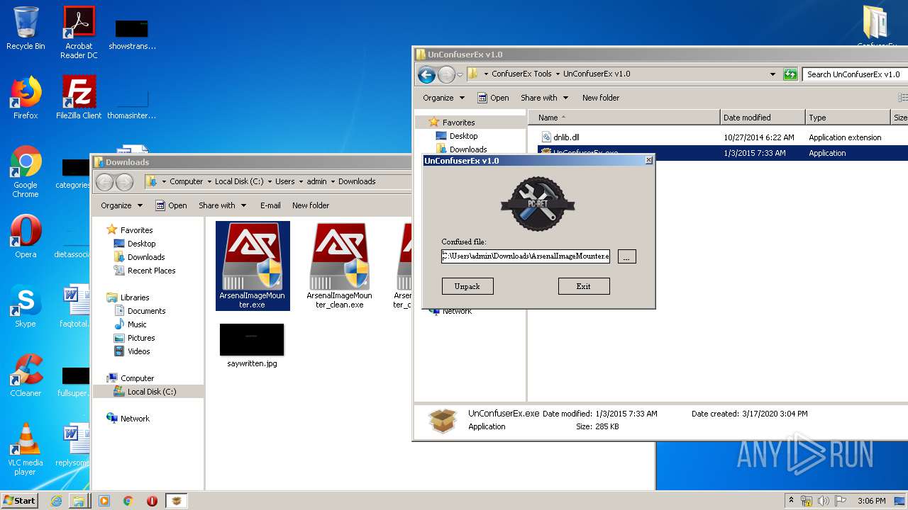Viewport: 908px width, 510px height.
Task: Open Pictures library in sidebar
Action: pos(140,338)
